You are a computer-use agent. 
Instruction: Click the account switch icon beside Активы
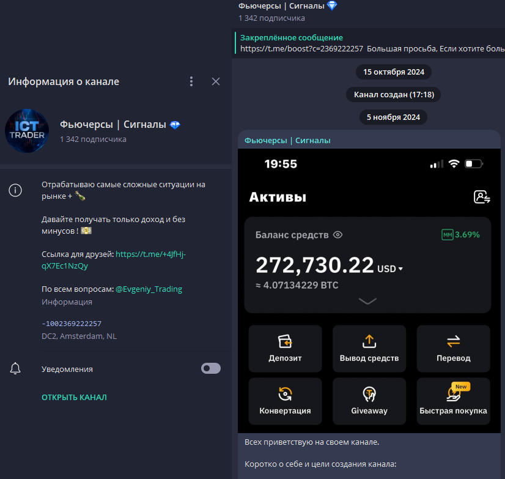point(482,197)
